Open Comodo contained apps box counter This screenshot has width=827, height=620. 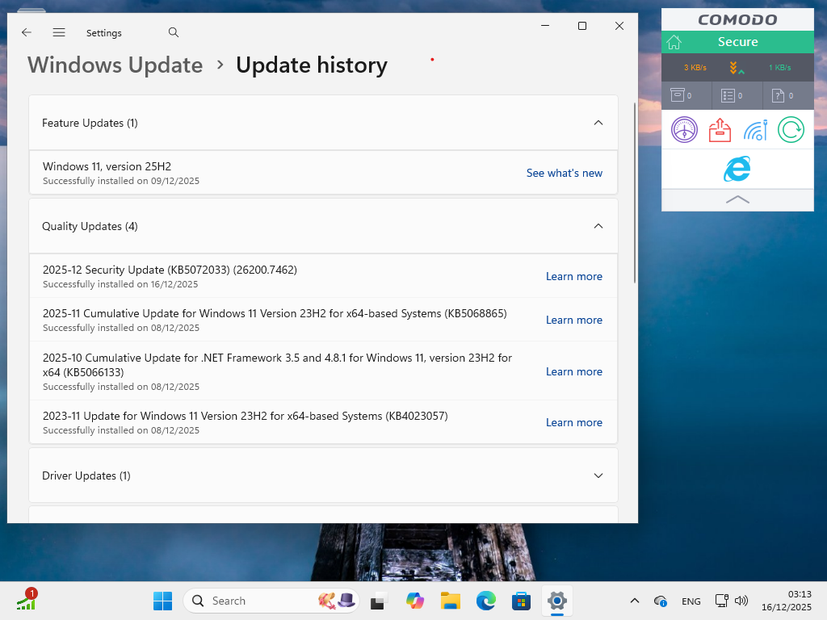pyautogui.click(x=681, y=95)
